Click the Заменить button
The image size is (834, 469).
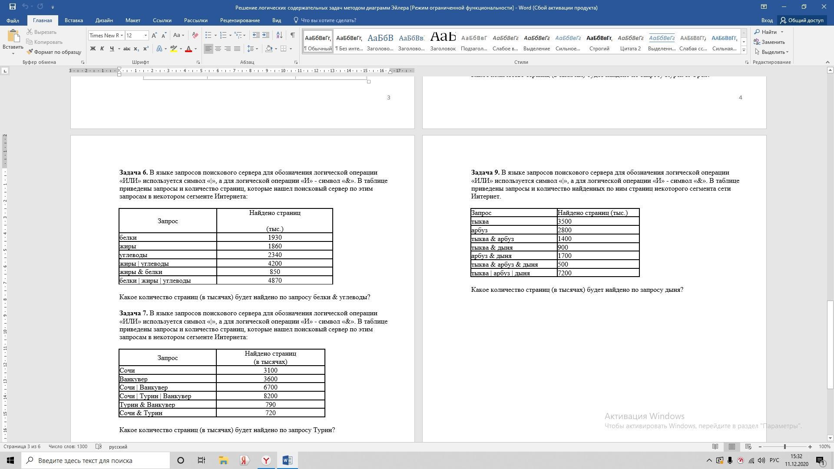point(769,42)
